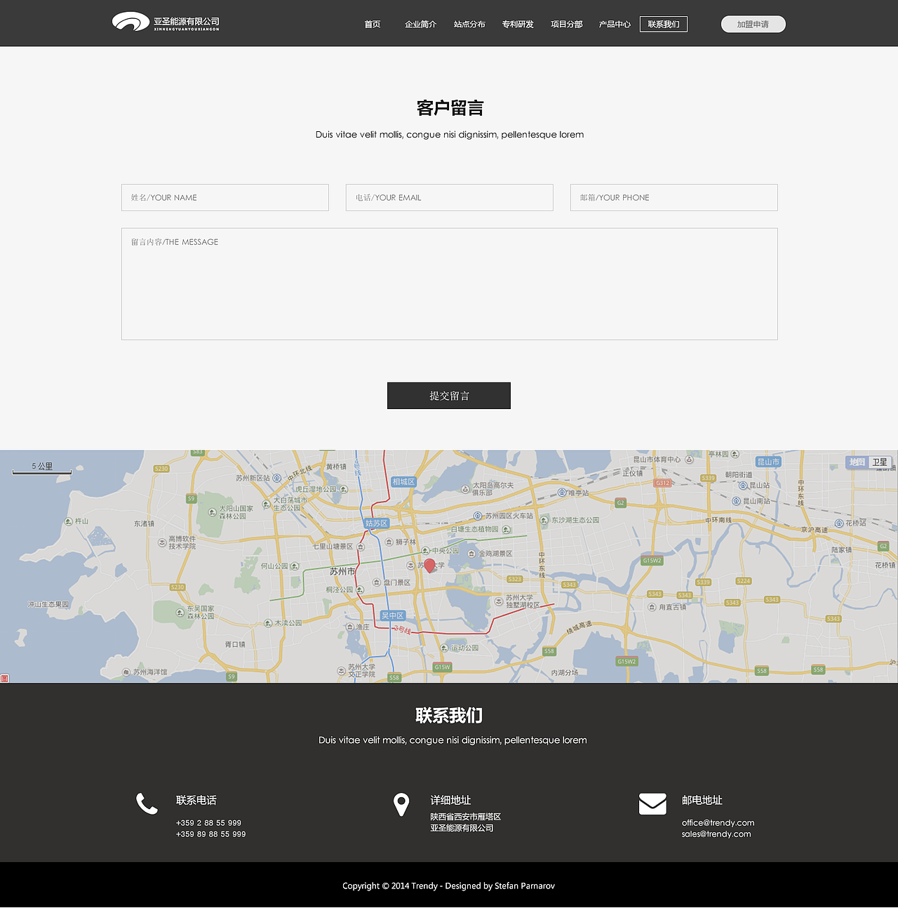Viewport: 898px width, 908px height.
Task: Switch the map to 卫星 satellite view
Action: (881, 462)
